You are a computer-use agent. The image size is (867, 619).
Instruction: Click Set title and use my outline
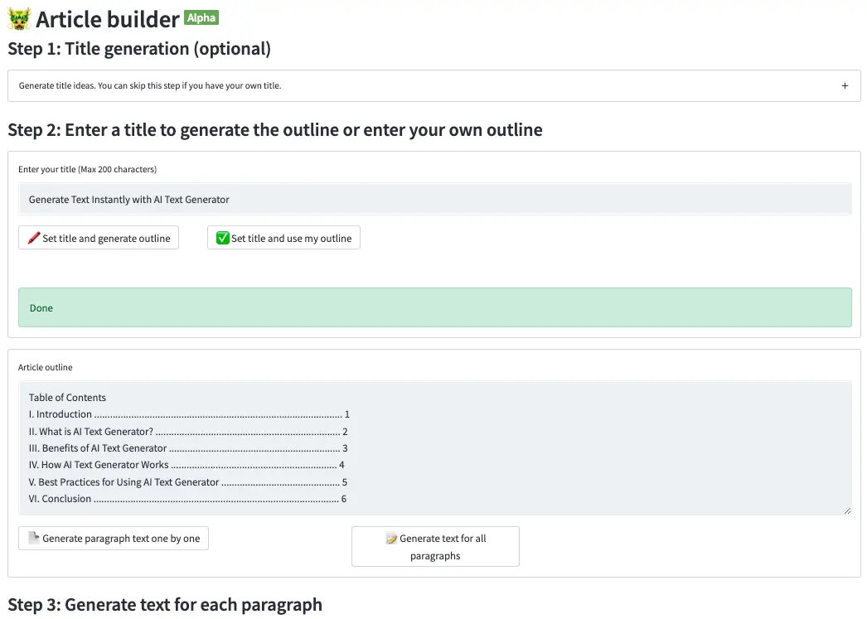pos(283,238)
